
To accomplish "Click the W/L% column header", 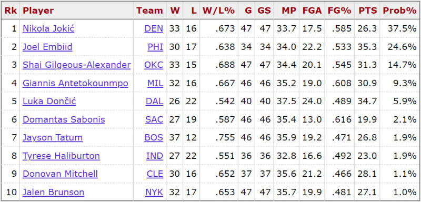I will coord(218,11).
